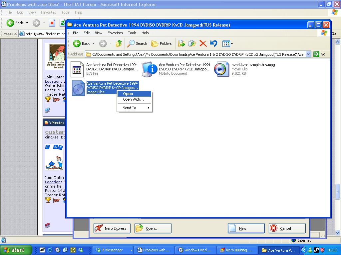Viewport: 341px width, 255px height.
Task: Click the second Location link in the forum post
Action: pyautogui.click(x=53, y=182)
